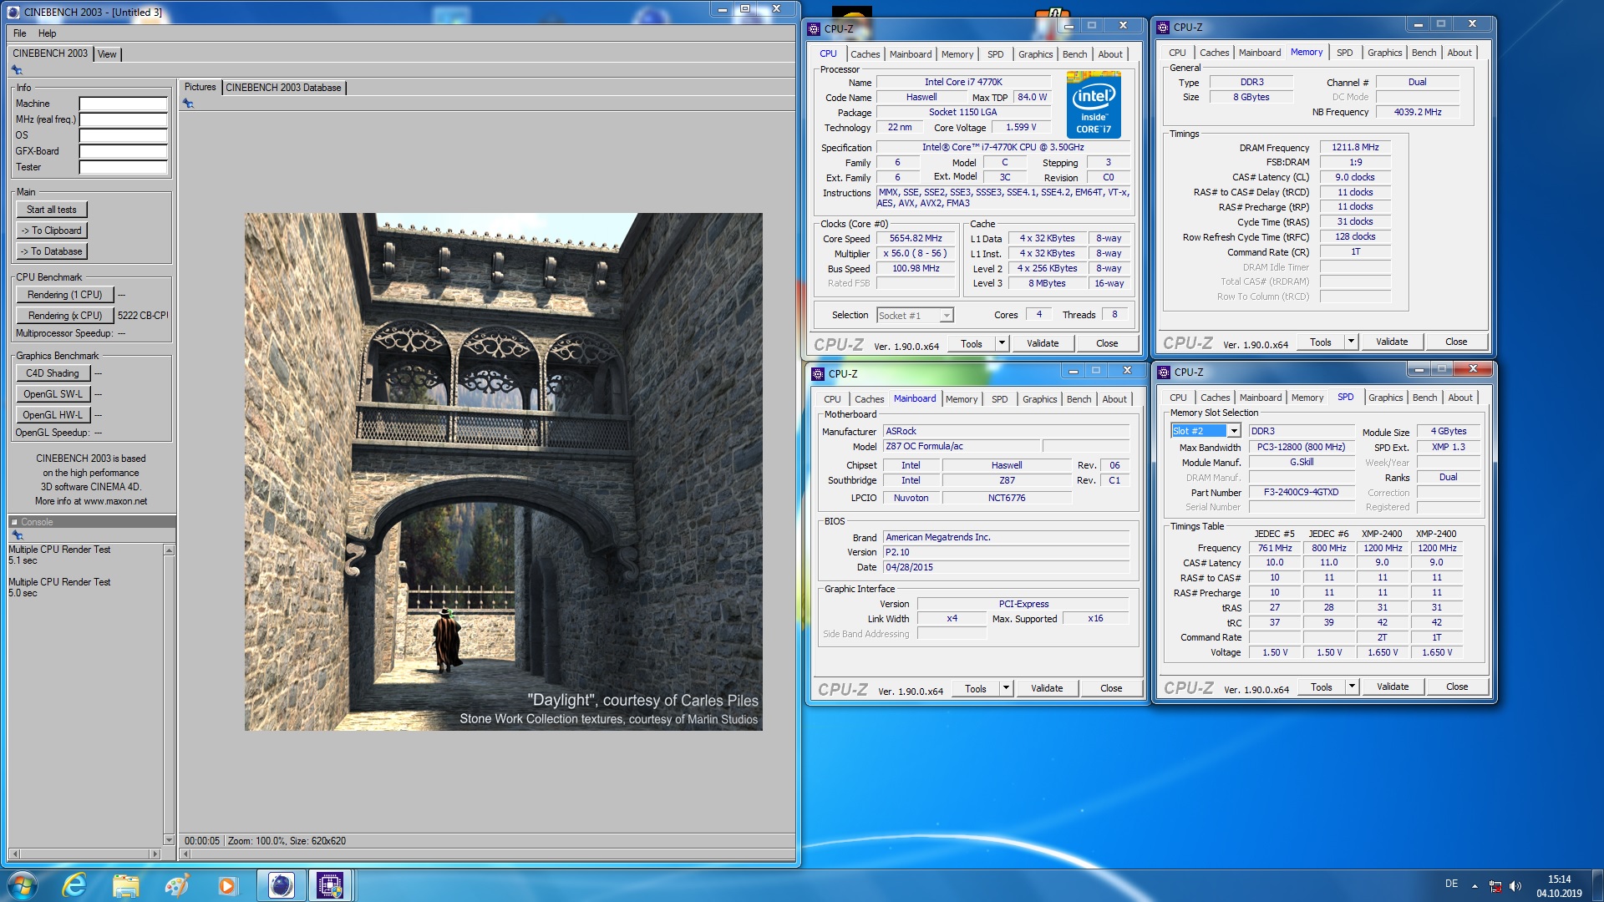Click Tools button in Mainboard window
The width and height of the screenshot is (1604, 902).
pos(976,688)
